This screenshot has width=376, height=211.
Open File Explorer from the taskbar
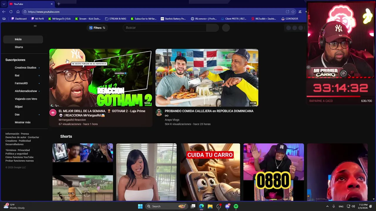[x=210, y=206]
